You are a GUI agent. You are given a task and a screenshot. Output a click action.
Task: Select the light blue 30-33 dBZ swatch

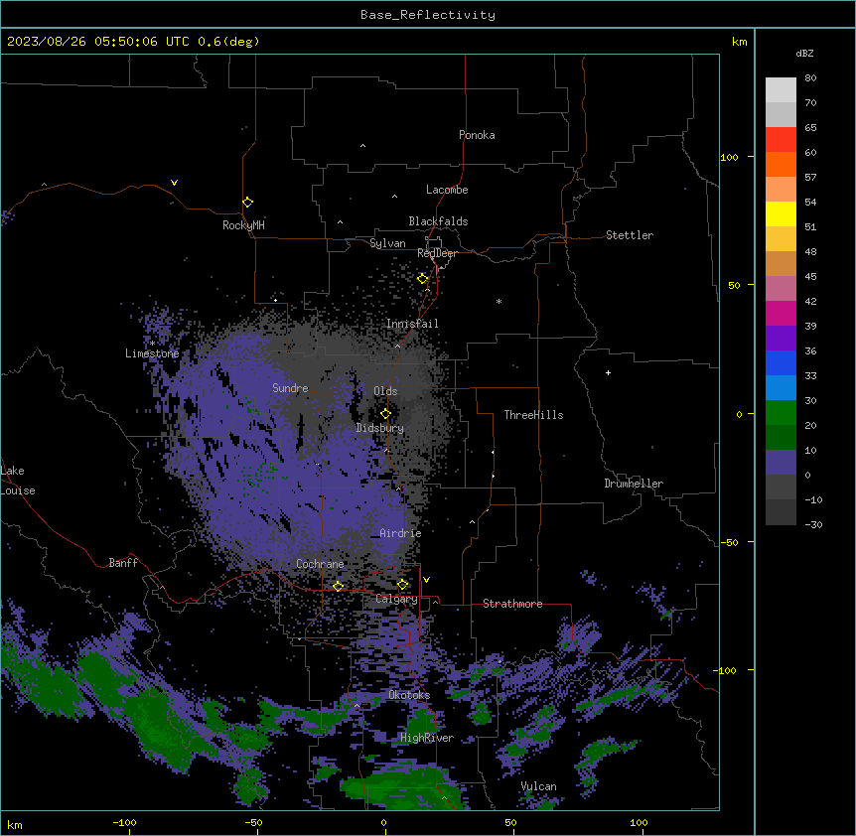(x=781, y=388)
